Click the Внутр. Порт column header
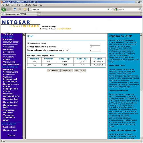Image resolution: width=143 pixels, height=143 pixels. coord(65,59)
